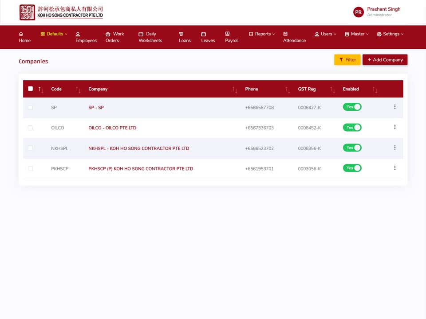Open Daily Worksheets in navigation
The height and width of the screenshot is (319, 426).
[x=150, y=37]
